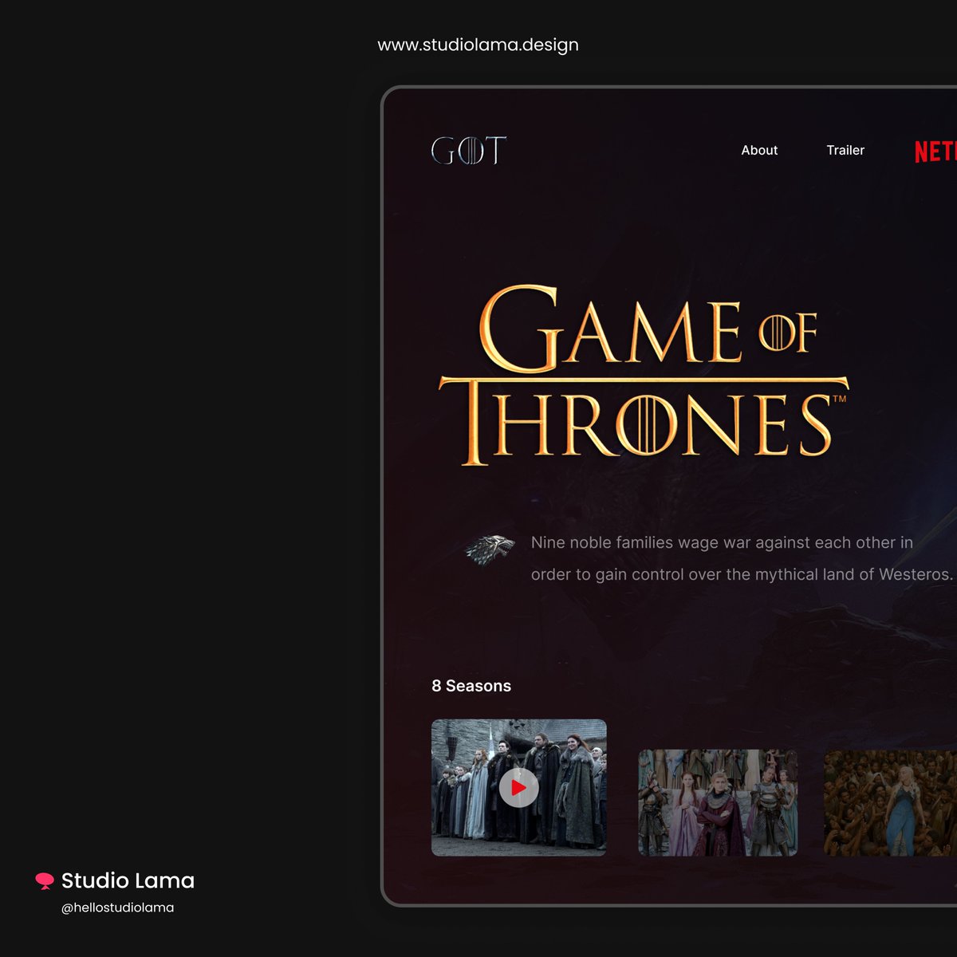Click the GOT logo in the header
This screenshot has height=957, width=957.
pos(469,150)
